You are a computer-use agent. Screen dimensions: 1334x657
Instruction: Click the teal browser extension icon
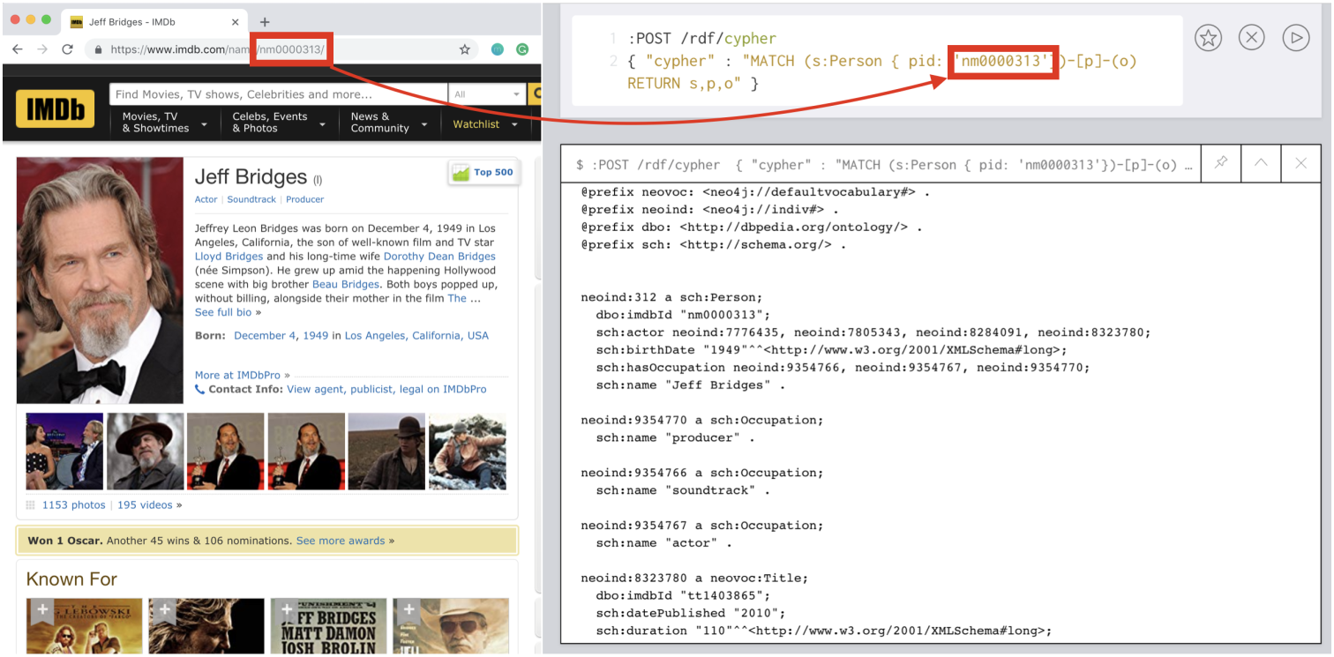tap(498, 49)
